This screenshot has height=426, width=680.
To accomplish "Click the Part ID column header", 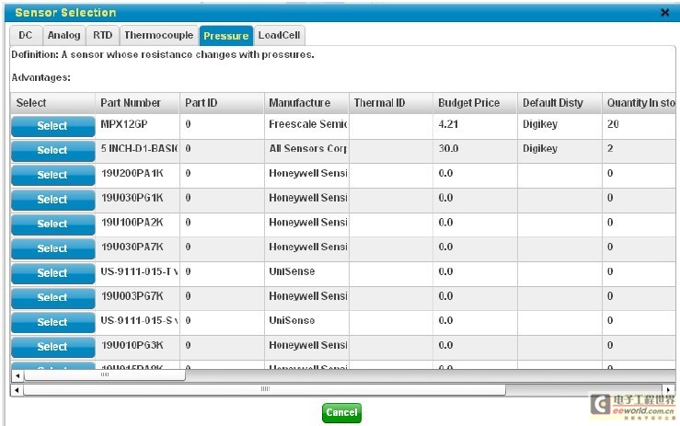I will pos(222,103).
